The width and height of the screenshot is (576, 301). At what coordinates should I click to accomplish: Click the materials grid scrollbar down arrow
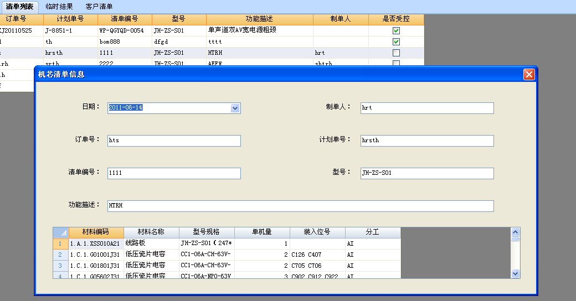[516, 273]
